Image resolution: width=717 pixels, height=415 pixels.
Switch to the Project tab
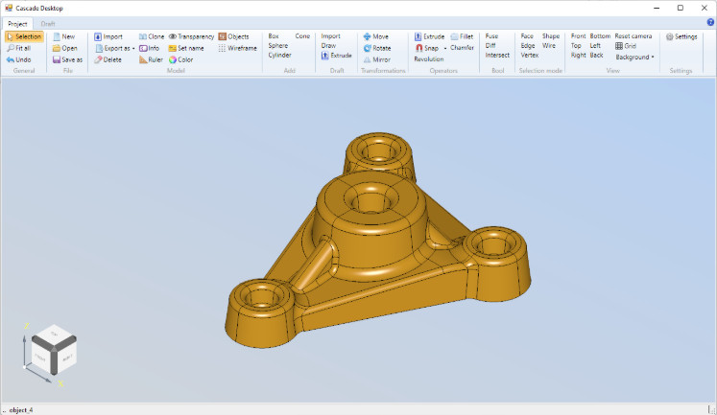(x=17, y=24)
